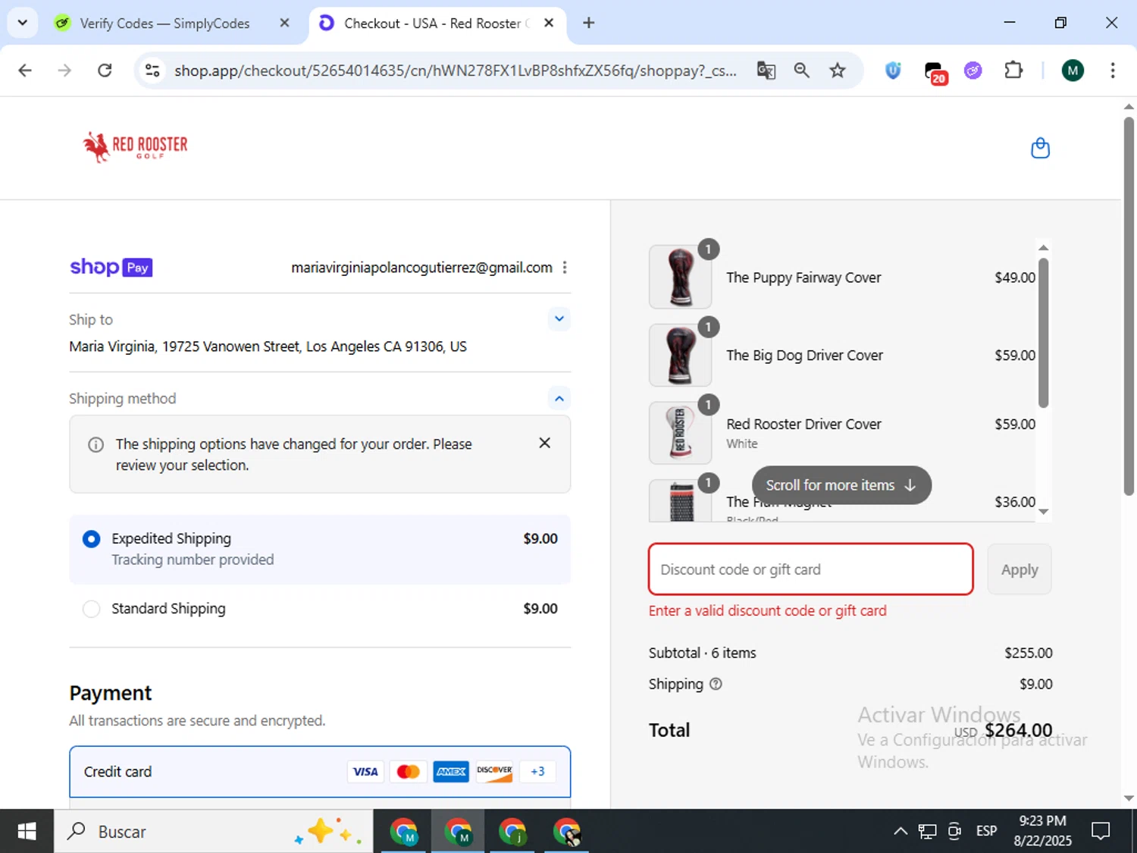Select Expedited Shipping option

[320, 549]
